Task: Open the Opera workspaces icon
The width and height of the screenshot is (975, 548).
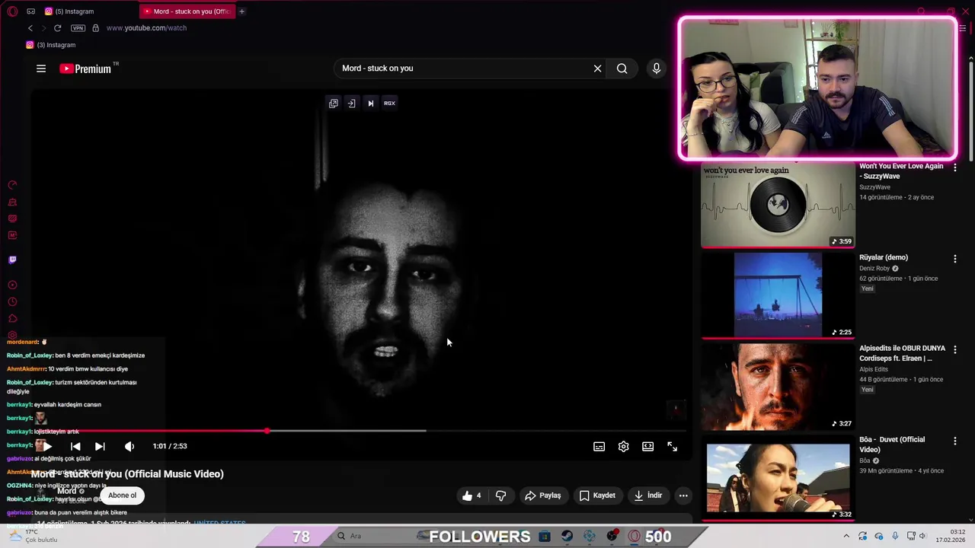Action: point(30,11)
